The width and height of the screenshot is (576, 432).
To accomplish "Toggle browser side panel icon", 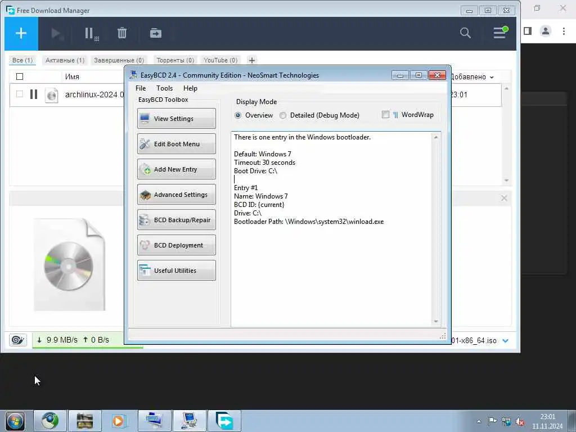I will [528, 31].
